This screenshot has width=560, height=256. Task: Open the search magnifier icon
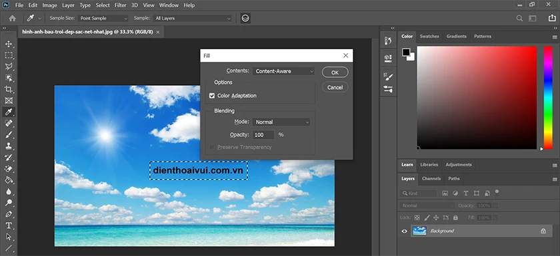click(519, 18)
